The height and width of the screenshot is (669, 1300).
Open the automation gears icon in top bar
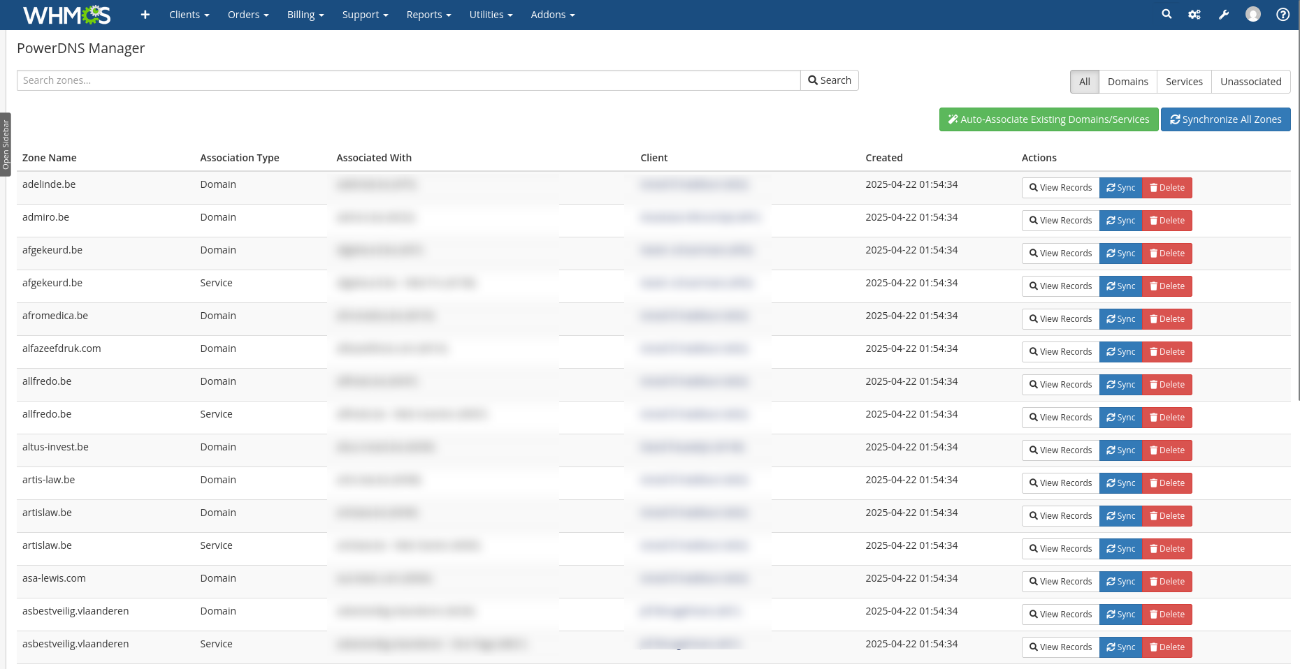1194,15
